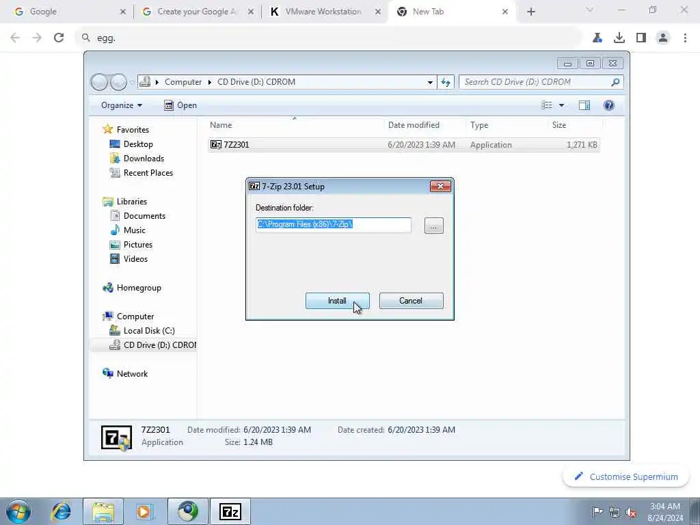Click the Explorer search magnifier icon
This screenshot has width=700, height=525.
[616, 82]
